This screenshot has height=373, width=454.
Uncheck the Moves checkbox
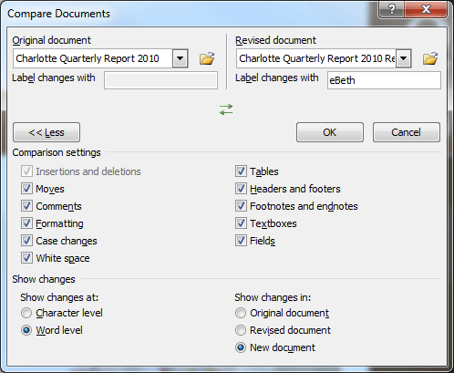pyautogui.click(x=26, y=189)
